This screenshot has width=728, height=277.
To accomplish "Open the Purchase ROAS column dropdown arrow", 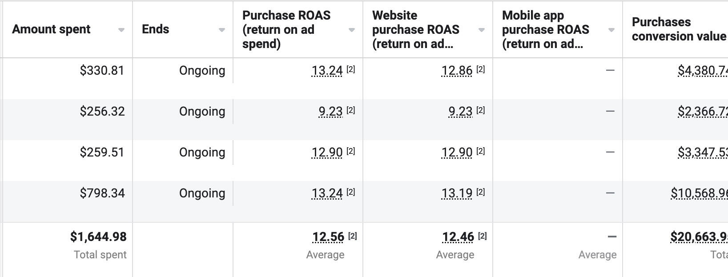I will point(351,30).
